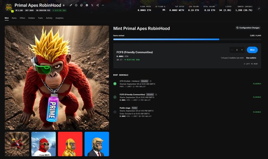
Task: Select the golden ape on red thumbnail
Action: 70,144
